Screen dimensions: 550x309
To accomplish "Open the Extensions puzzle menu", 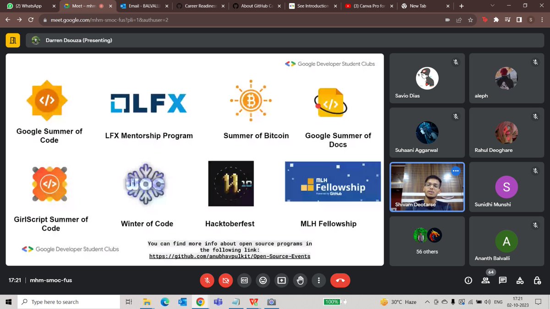I will [x=496, y=20].
